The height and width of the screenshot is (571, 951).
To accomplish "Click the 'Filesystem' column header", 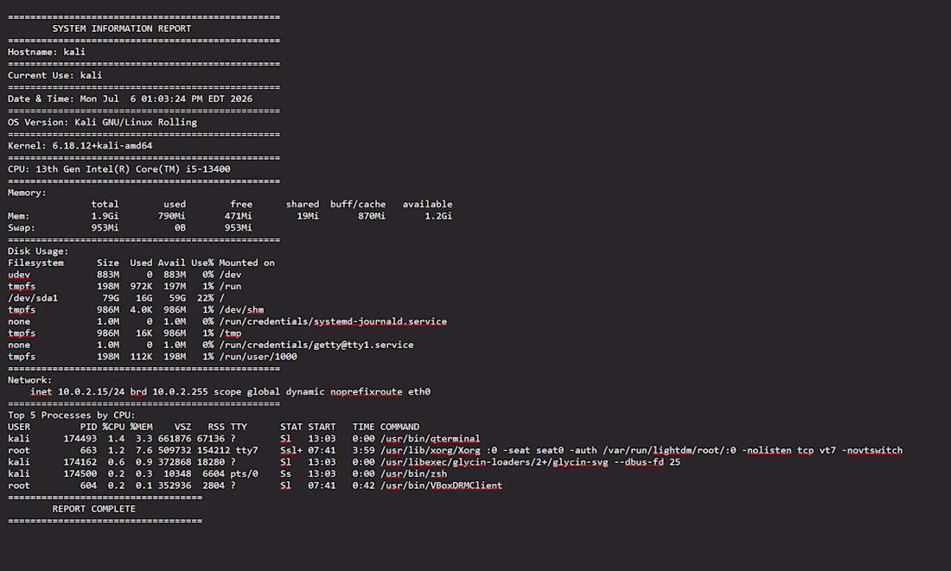I will (35, 263).
